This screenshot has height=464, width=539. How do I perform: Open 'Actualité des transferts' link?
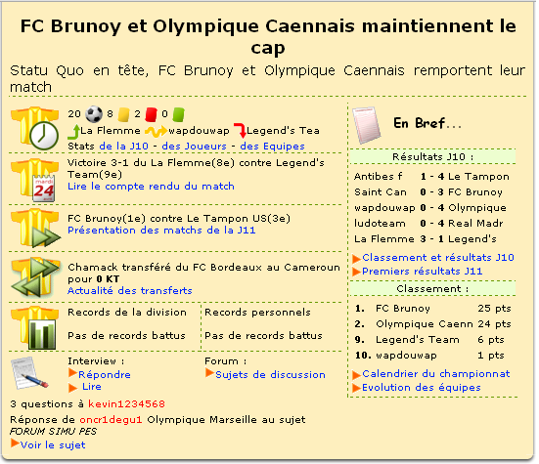click(129, 291)
